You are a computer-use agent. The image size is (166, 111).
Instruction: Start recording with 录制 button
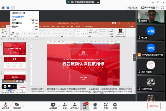click(x=95, y=106)
